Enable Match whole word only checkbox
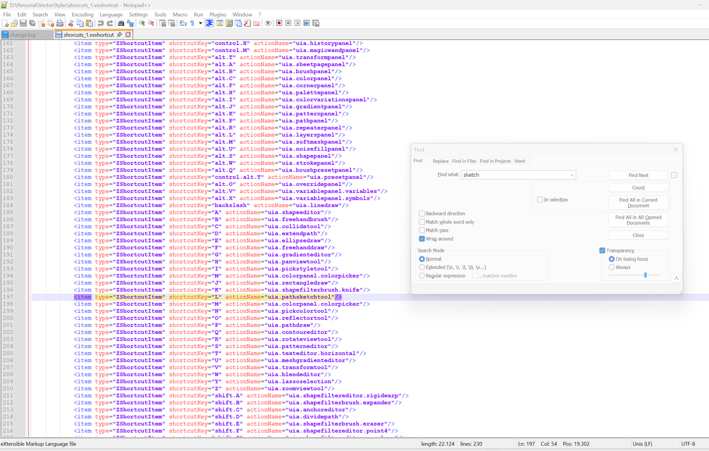709x451 pixels. point(422,222)
